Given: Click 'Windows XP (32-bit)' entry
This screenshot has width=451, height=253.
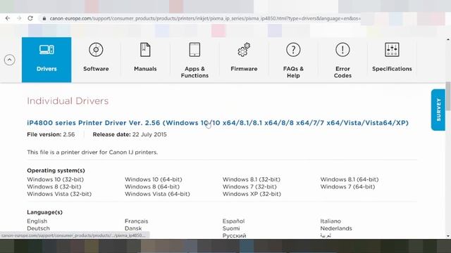Looking at the screenshot, I should pos(252,194).
